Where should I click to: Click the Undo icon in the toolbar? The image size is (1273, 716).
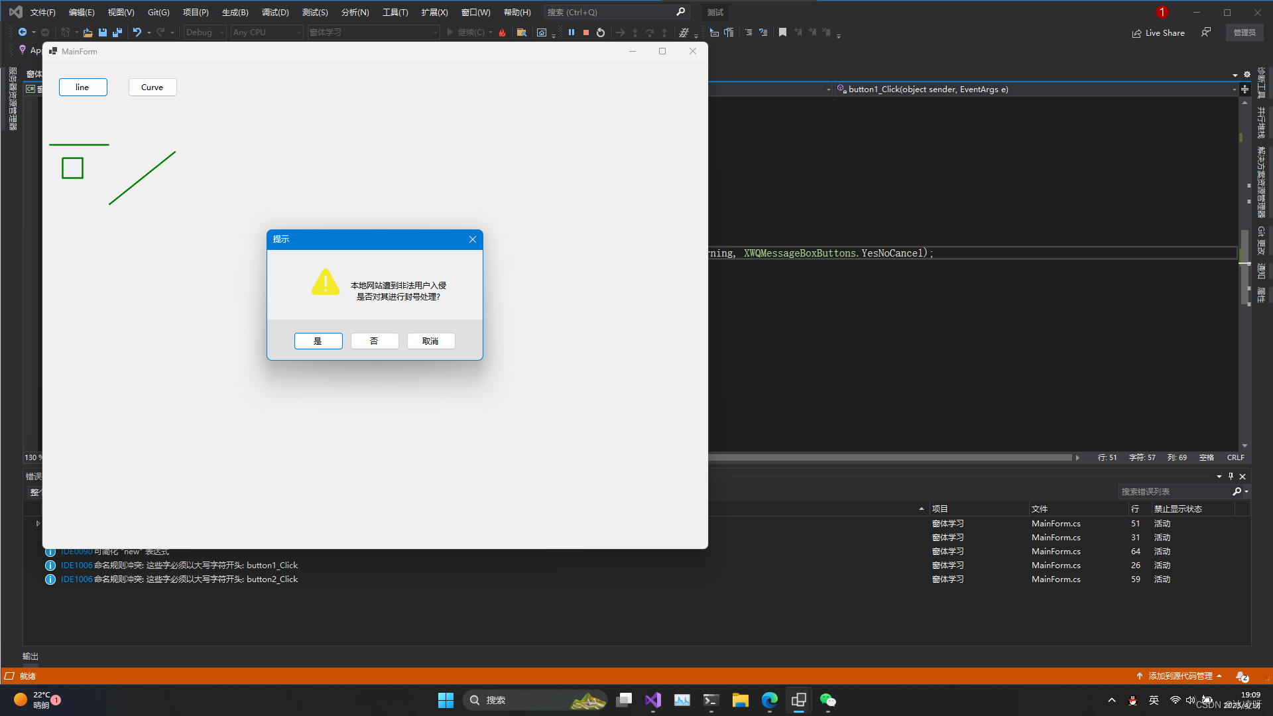point(136,32)
